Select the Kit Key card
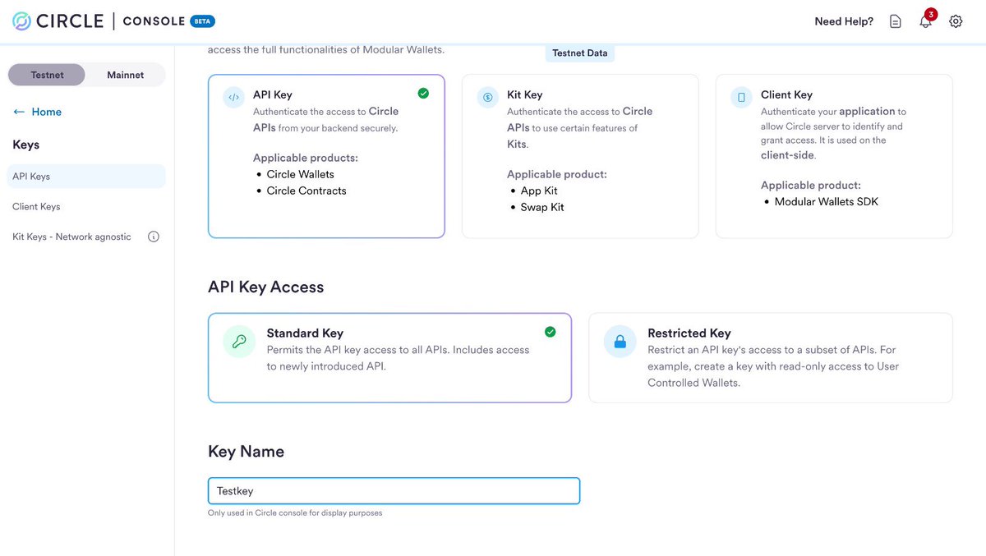 tap(580, 156)
